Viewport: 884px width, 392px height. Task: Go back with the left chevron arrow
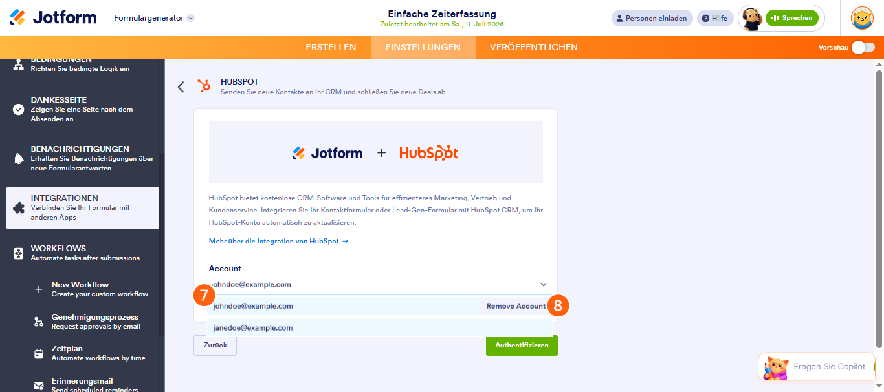coord(181,87)
